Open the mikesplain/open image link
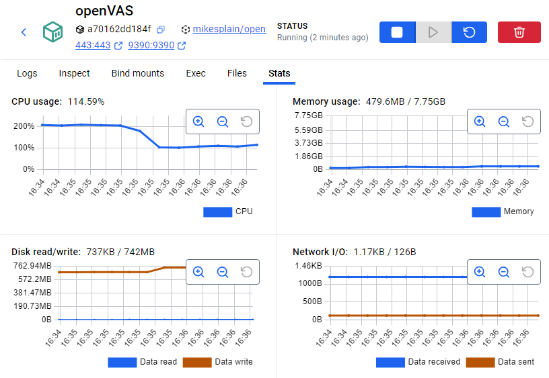The image size is (549, 378). tap(229, 29)
